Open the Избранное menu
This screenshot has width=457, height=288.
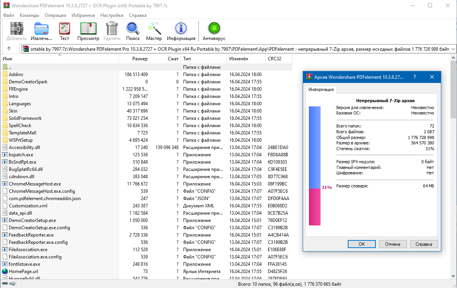pyautogui.click(x=83, y=15)
